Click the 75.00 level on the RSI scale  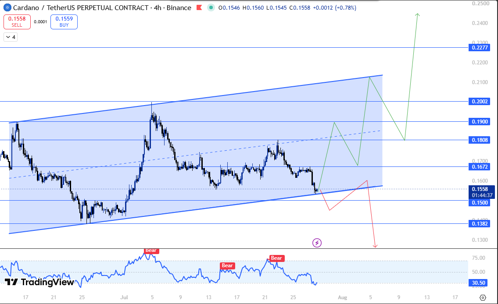point(479,258)
